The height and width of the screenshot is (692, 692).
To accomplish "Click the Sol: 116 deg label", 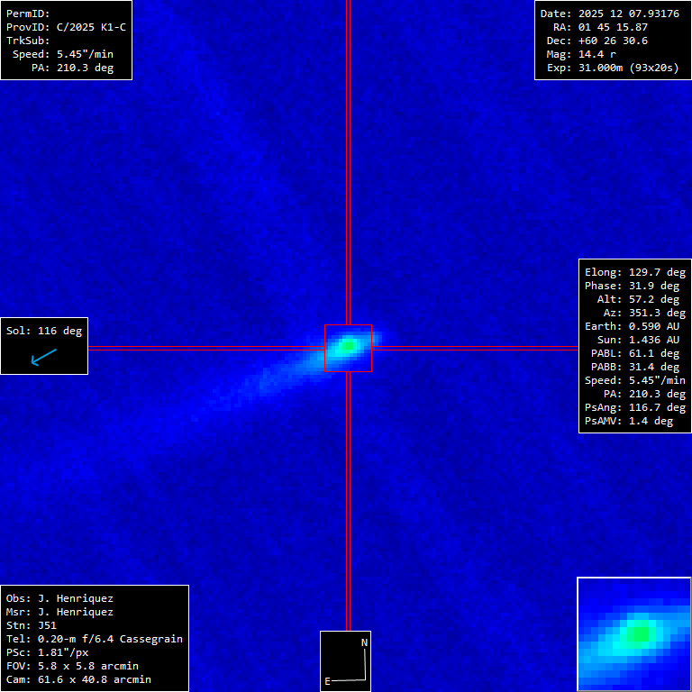I will coord(44,331).
